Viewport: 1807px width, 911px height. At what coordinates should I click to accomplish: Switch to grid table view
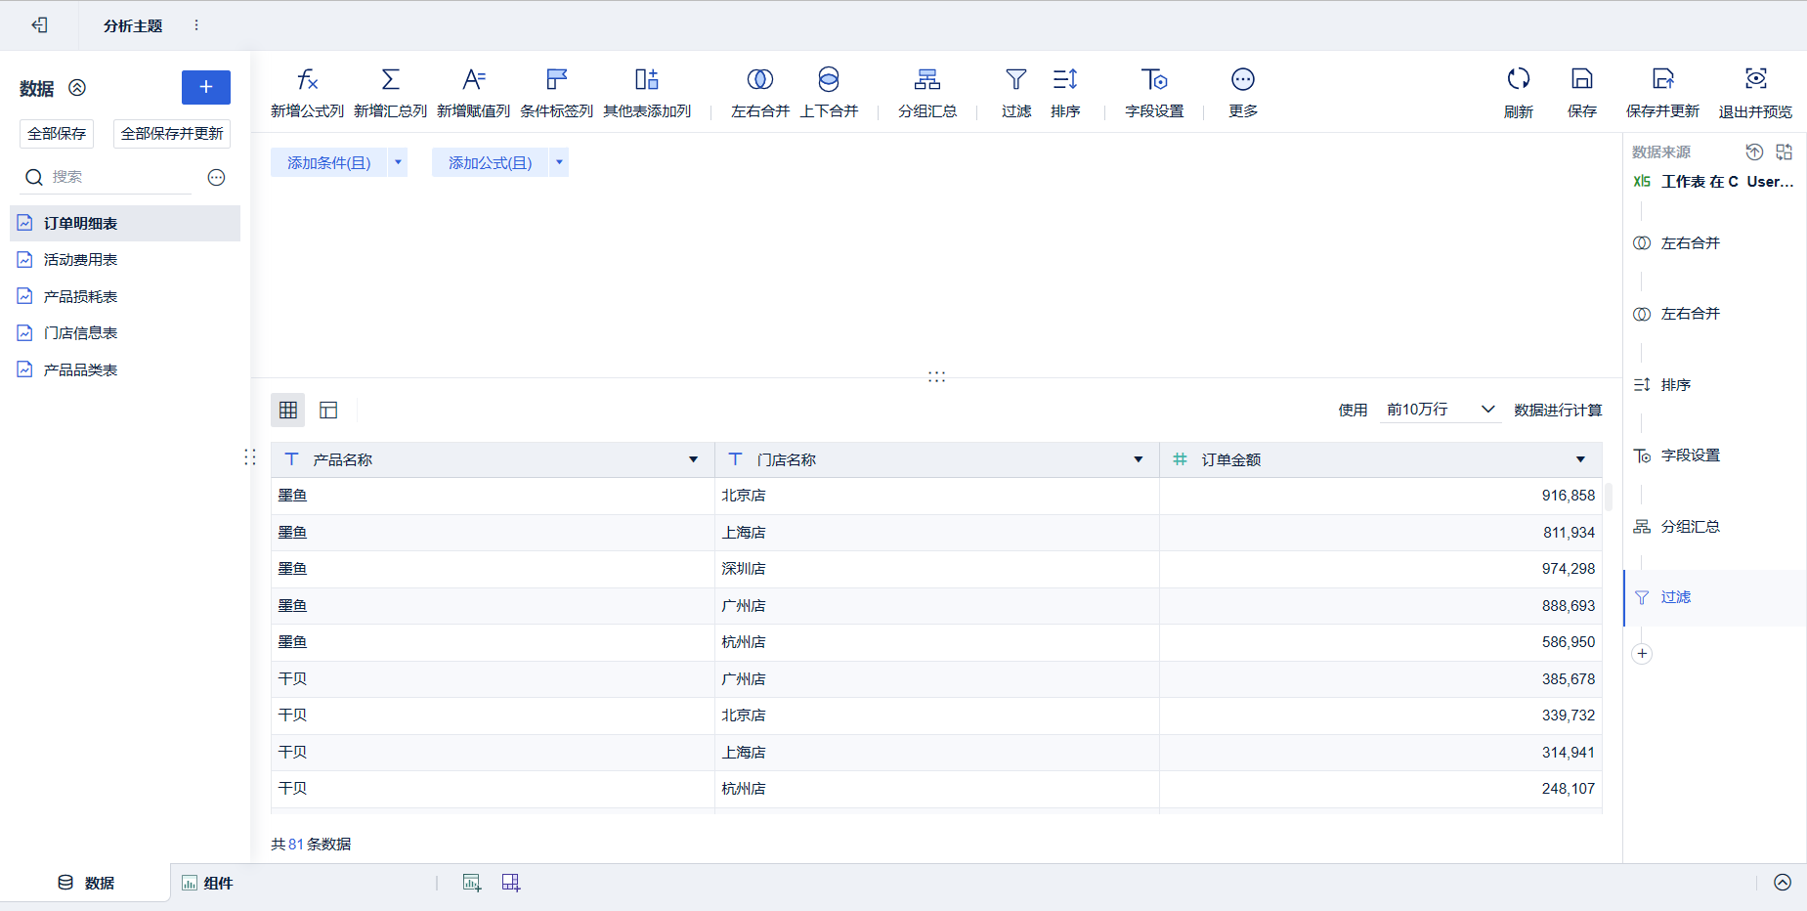288,411
